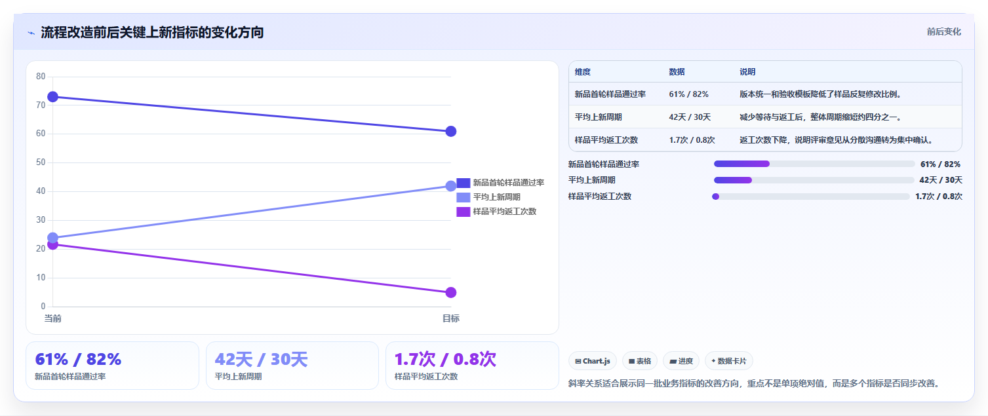Click the 目标 x-axis label

click(451, 318)
